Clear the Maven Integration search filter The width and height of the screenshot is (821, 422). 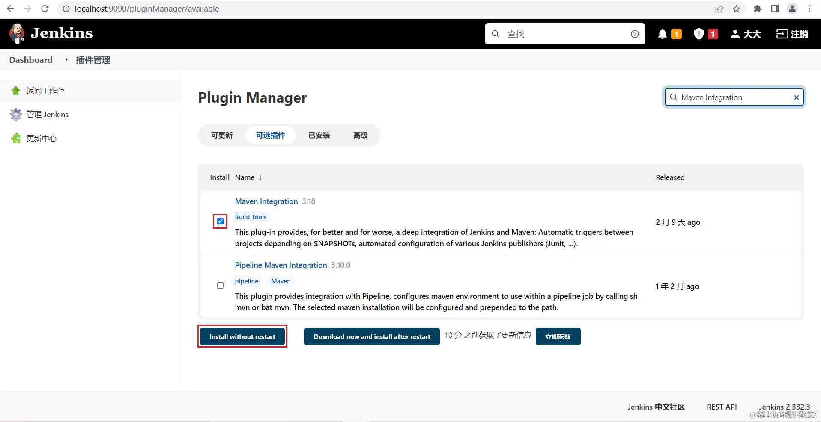pyautogui.click(x=797, y=97)
